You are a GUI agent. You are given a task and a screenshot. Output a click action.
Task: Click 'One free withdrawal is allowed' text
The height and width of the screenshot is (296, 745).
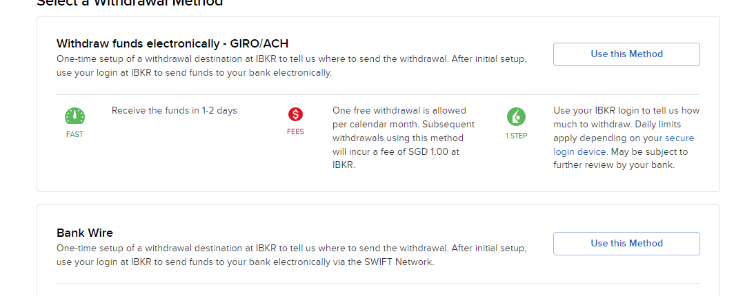click(399, 110)
